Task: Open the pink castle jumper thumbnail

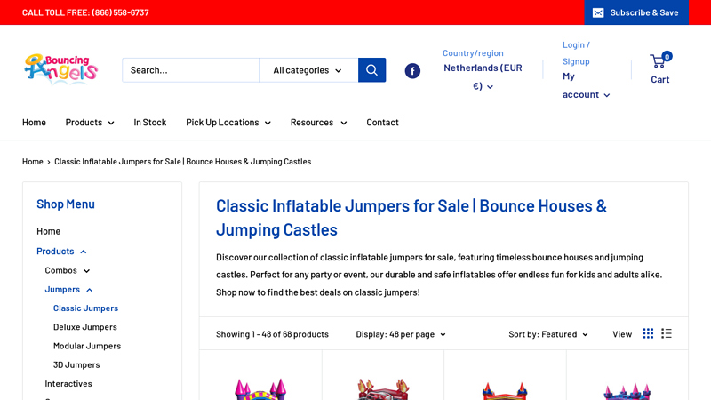Action: pos(260,389)
